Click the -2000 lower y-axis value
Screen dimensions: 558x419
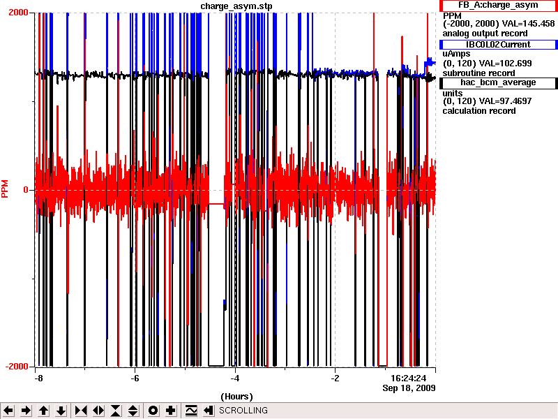[x=17, y=367]
